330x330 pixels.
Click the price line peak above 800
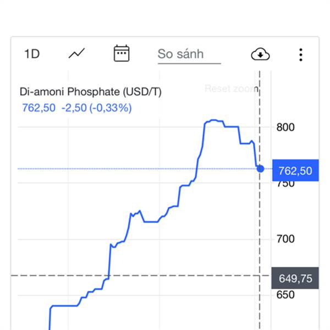click(x=214, y=120)
